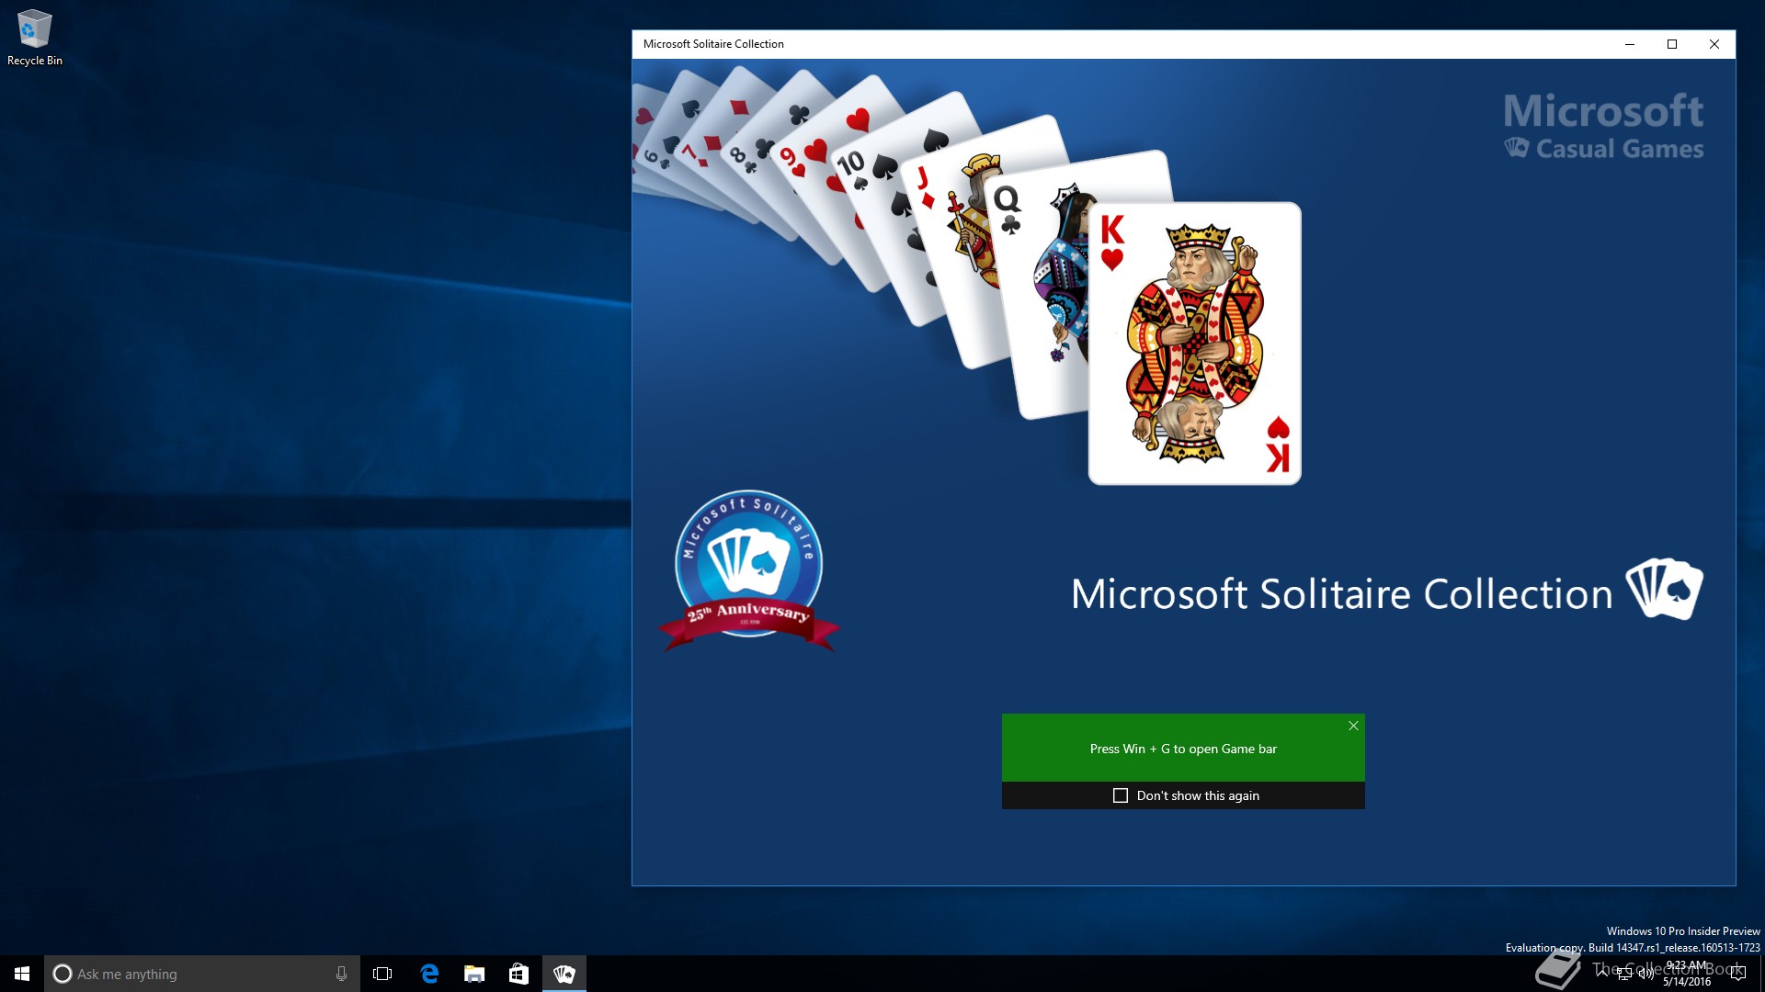Open the volume control in tray

coord(1645,974)
